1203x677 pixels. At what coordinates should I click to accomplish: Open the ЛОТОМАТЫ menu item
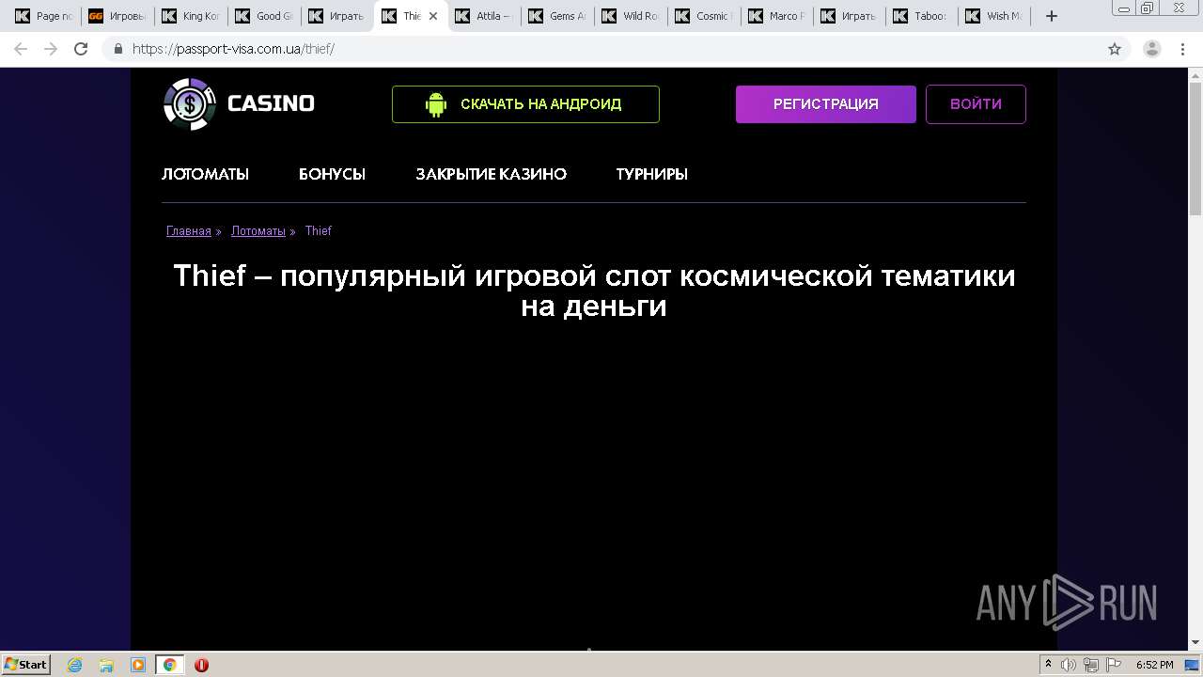(x=205, y=174)
